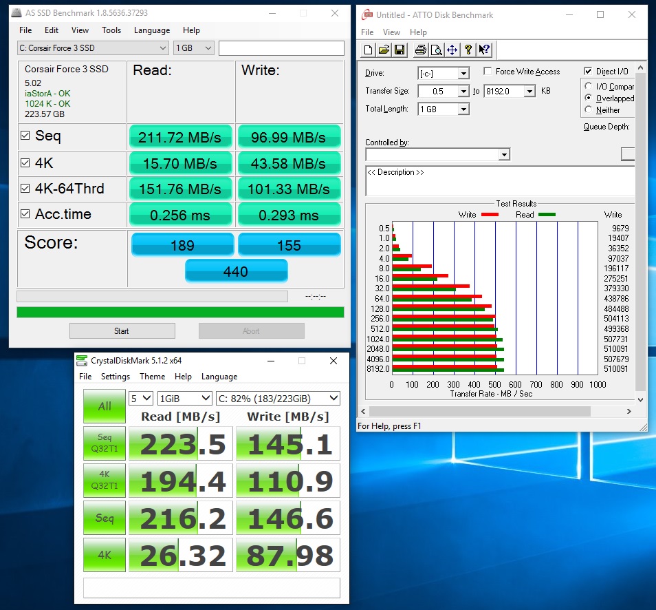The height and width of the screenshot is (610, 656).
Task: Click the Seq Q32T1 test button
Action: tap(104, 443)
